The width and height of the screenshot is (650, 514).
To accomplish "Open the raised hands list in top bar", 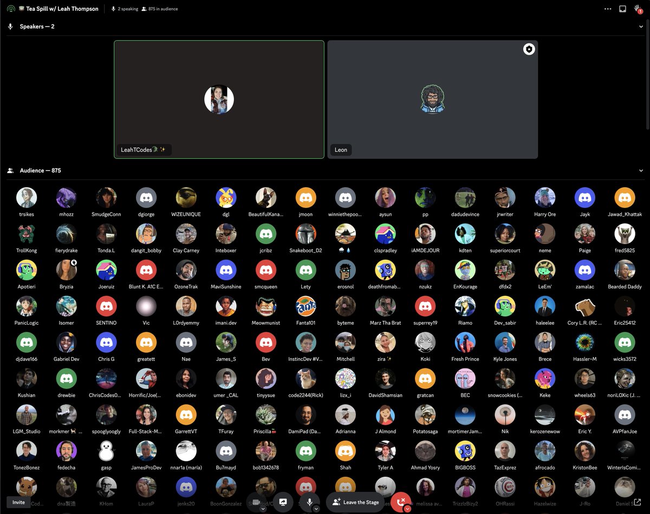I will click(637, 7).
